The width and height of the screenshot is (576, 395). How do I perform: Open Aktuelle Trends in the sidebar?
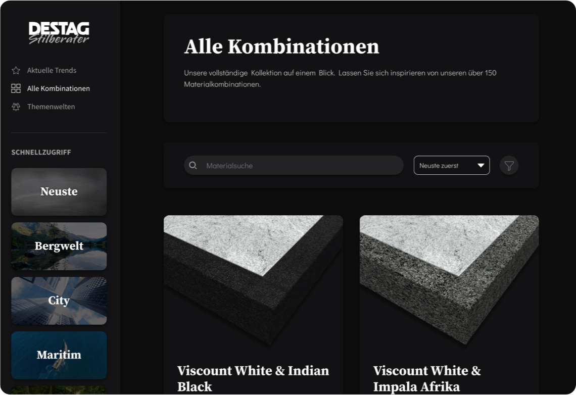52,70
